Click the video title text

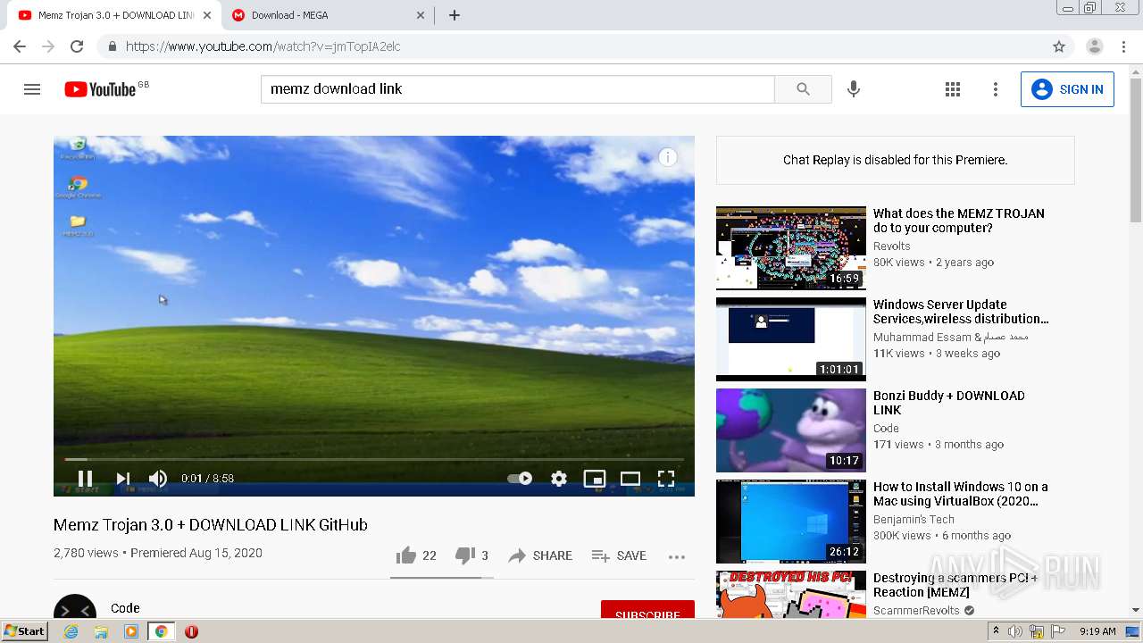point(211,525)
